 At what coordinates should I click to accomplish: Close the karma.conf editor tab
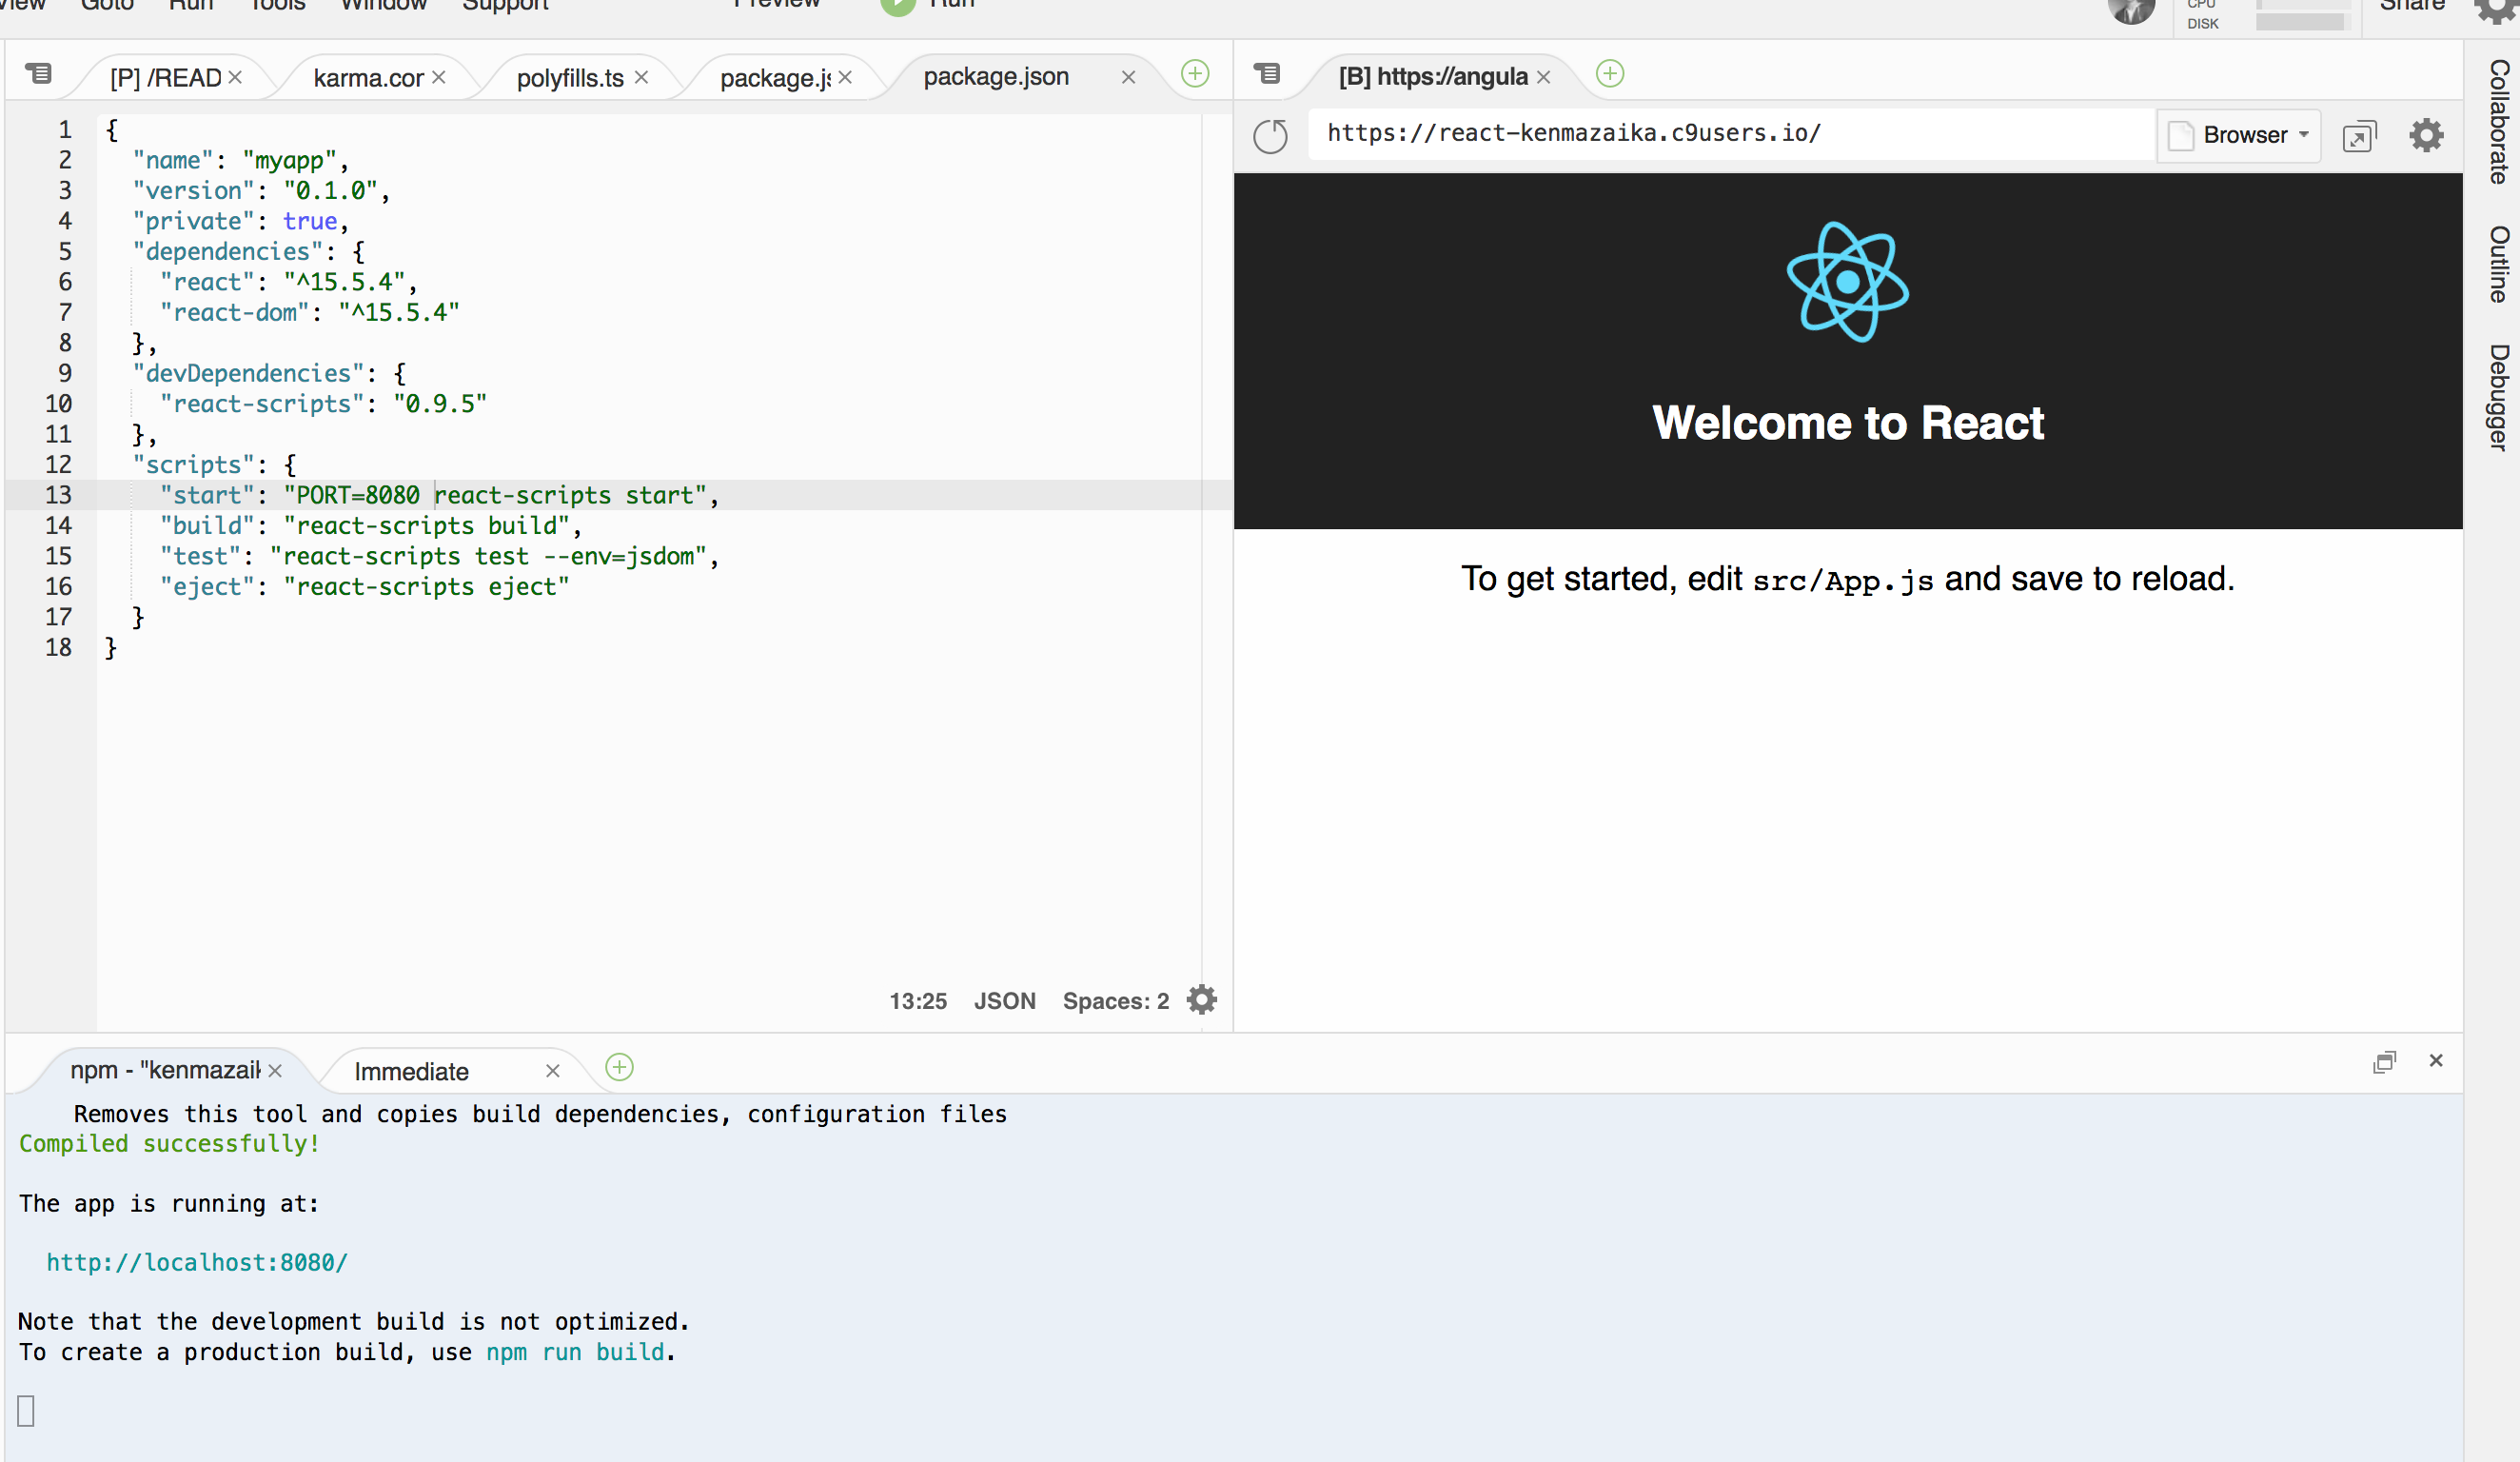coord(439,78)
